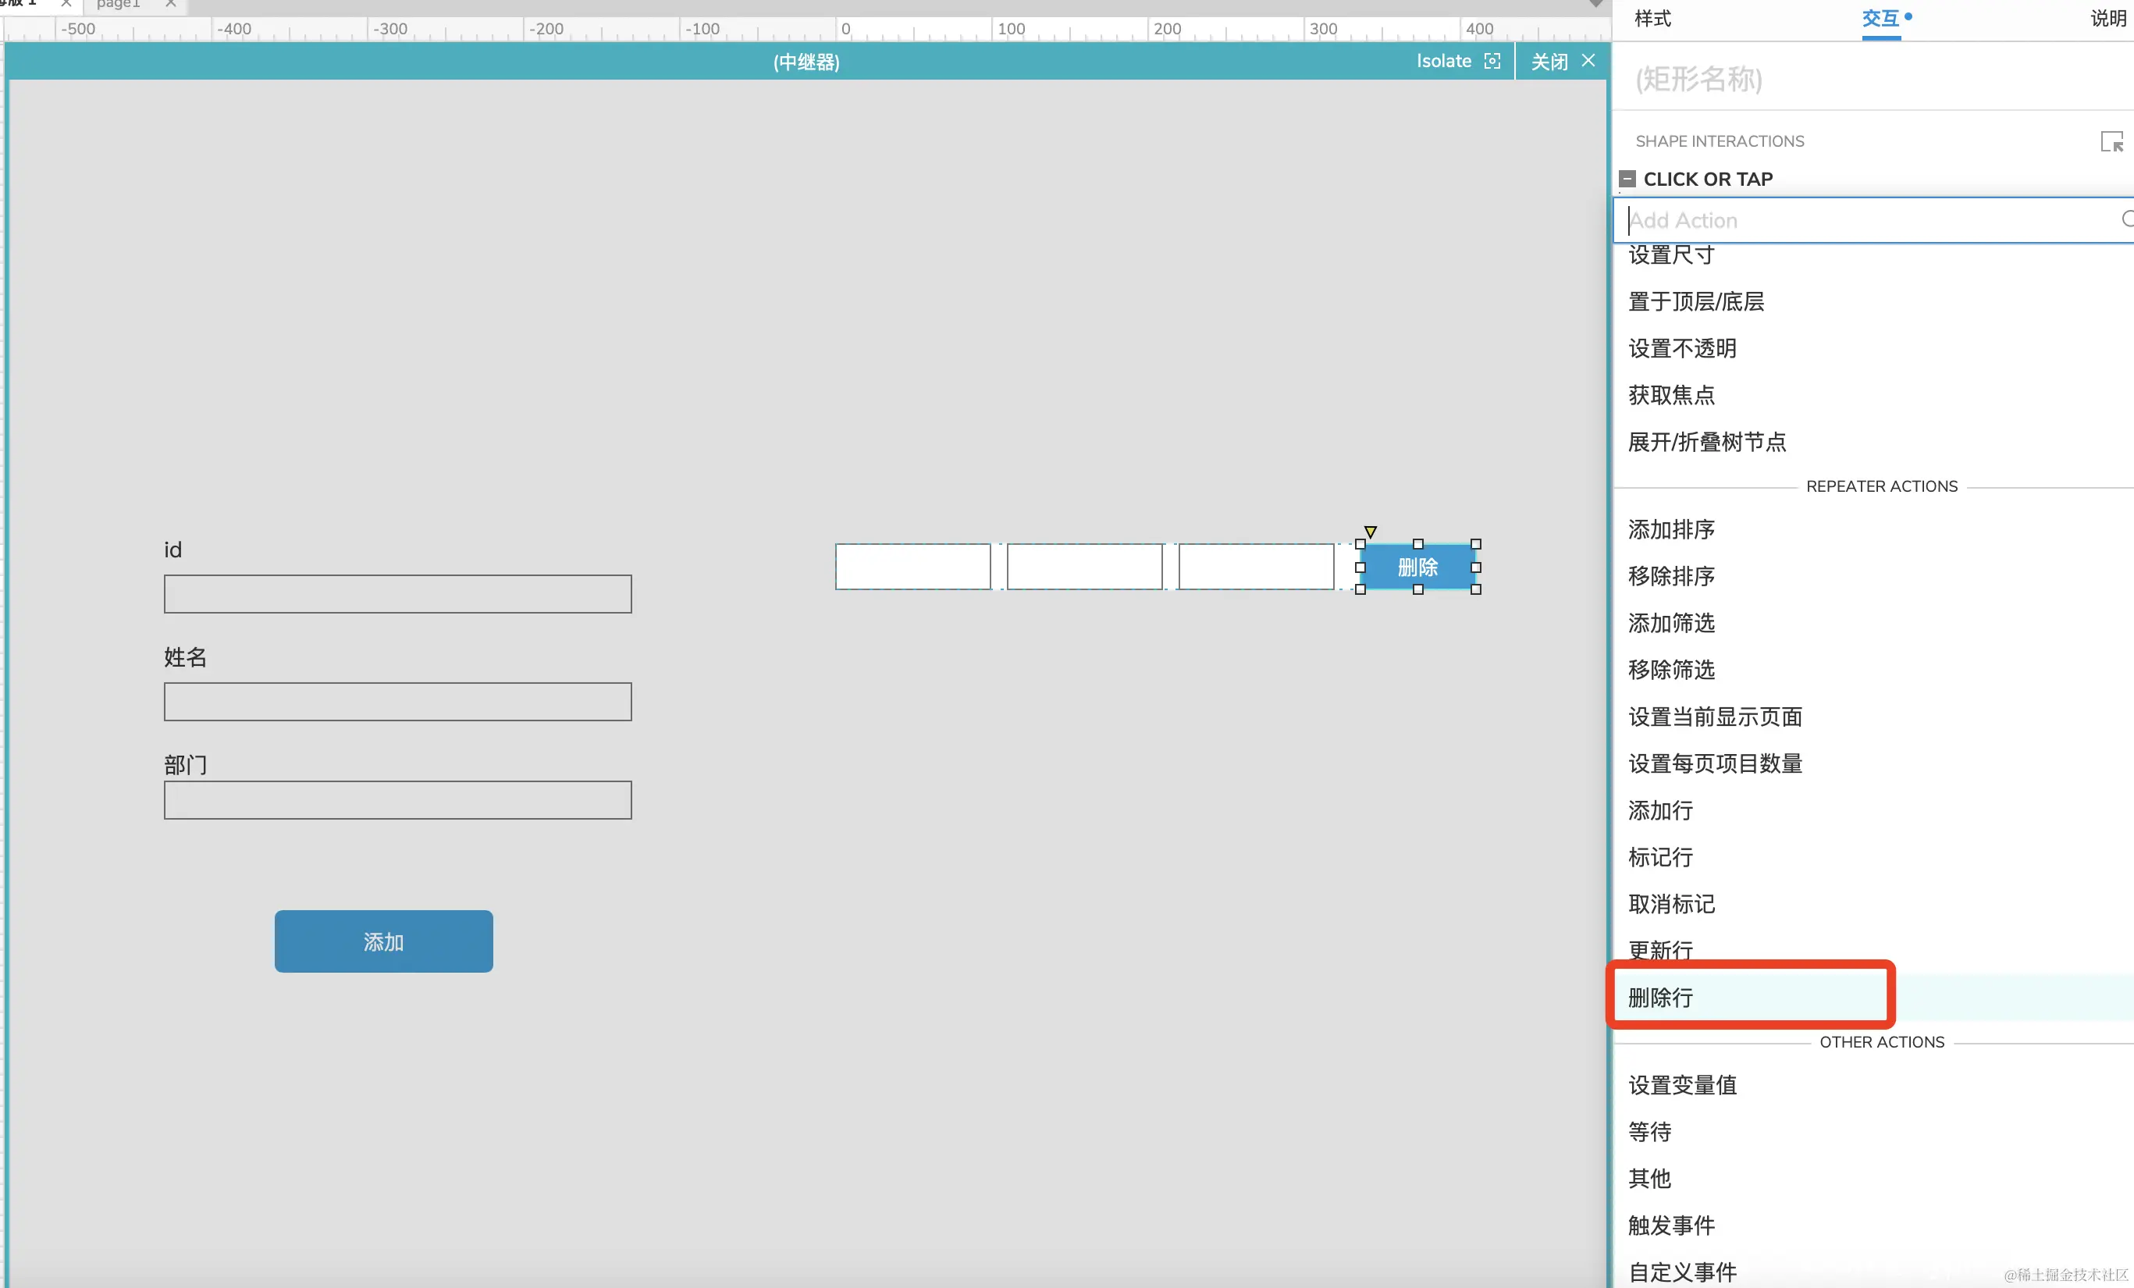Screen dimensions: 2134x1288
Task: Select the 添加筛选 repeater action
Action: click(x=1670, y=623)
